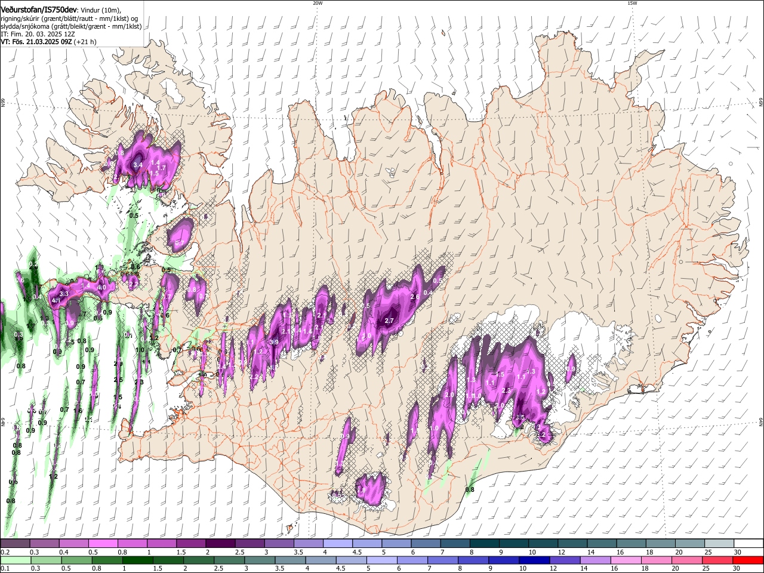This screenshot has height=573, width=764.
Task: Click the light gray upper swatch at 25
Action: point(719,543)
